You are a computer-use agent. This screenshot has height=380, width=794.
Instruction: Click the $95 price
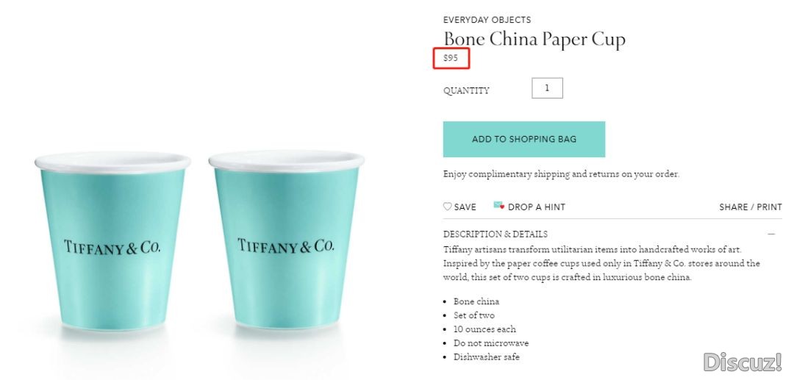[451, 58]
